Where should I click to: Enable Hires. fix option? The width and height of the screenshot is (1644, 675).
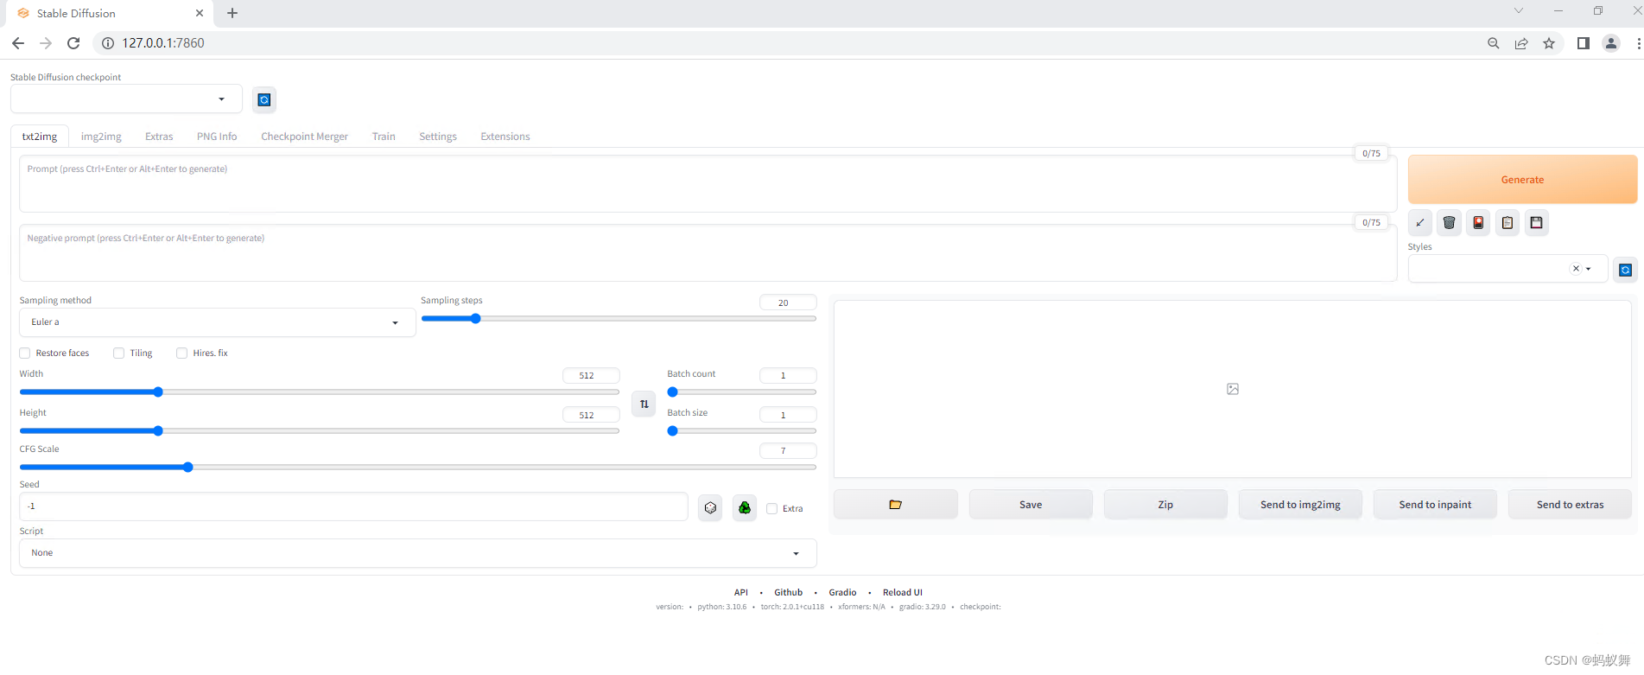pyautogui.click(x=182, y=353)
